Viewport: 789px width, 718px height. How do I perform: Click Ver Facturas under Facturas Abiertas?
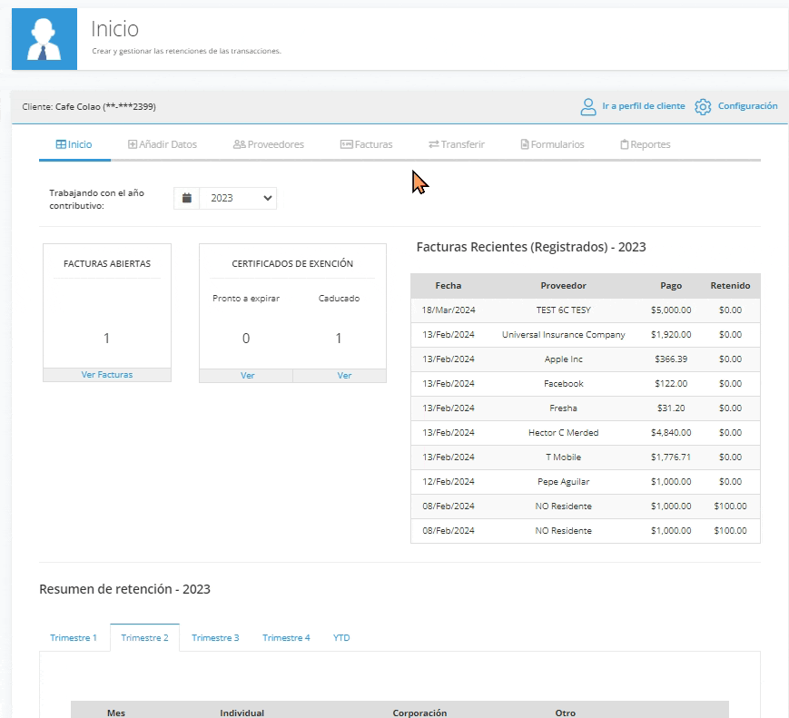(107, 375)
